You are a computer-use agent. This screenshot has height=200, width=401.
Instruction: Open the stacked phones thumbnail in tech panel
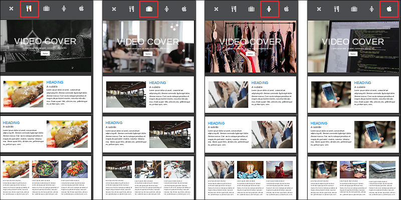pos(382,169)
